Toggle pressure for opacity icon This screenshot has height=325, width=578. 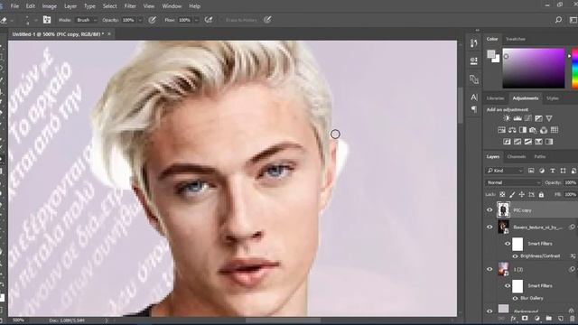[x=152, y=20]
